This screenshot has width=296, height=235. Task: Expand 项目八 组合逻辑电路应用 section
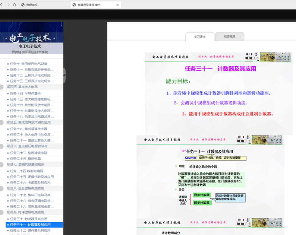[x=25, y=188]
